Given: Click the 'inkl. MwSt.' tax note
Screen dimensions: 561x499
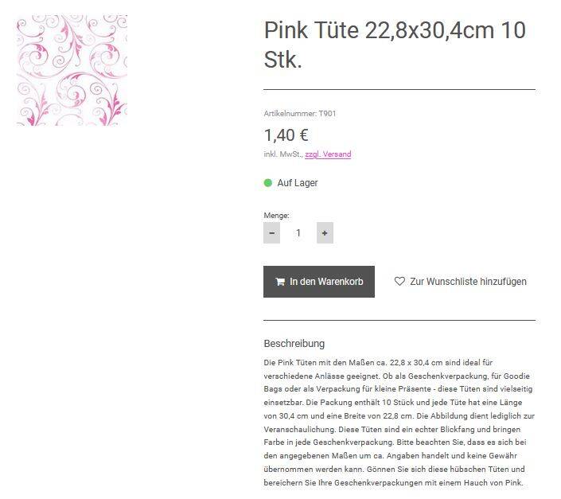Looking at the screenshot, I should [282, 154].
